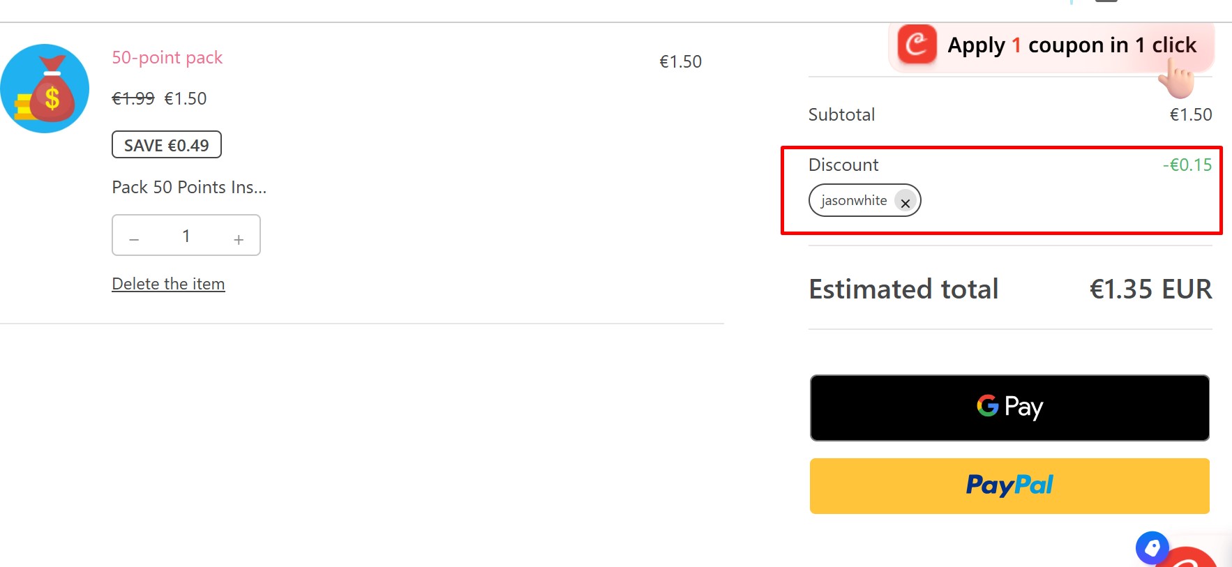The height and width of the screenshot is (567, 1232).
Task: Click the PayPal logo
Action: click(1009, 485)
